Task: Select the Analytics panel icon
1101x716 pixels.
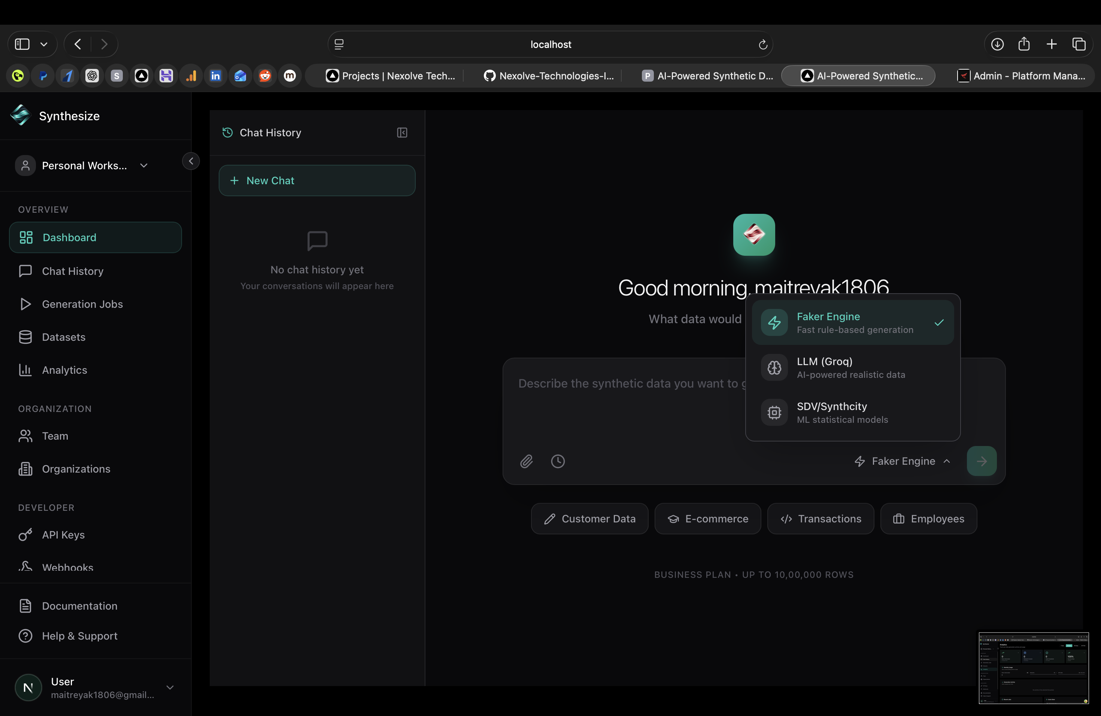Action: coord(25,370)
